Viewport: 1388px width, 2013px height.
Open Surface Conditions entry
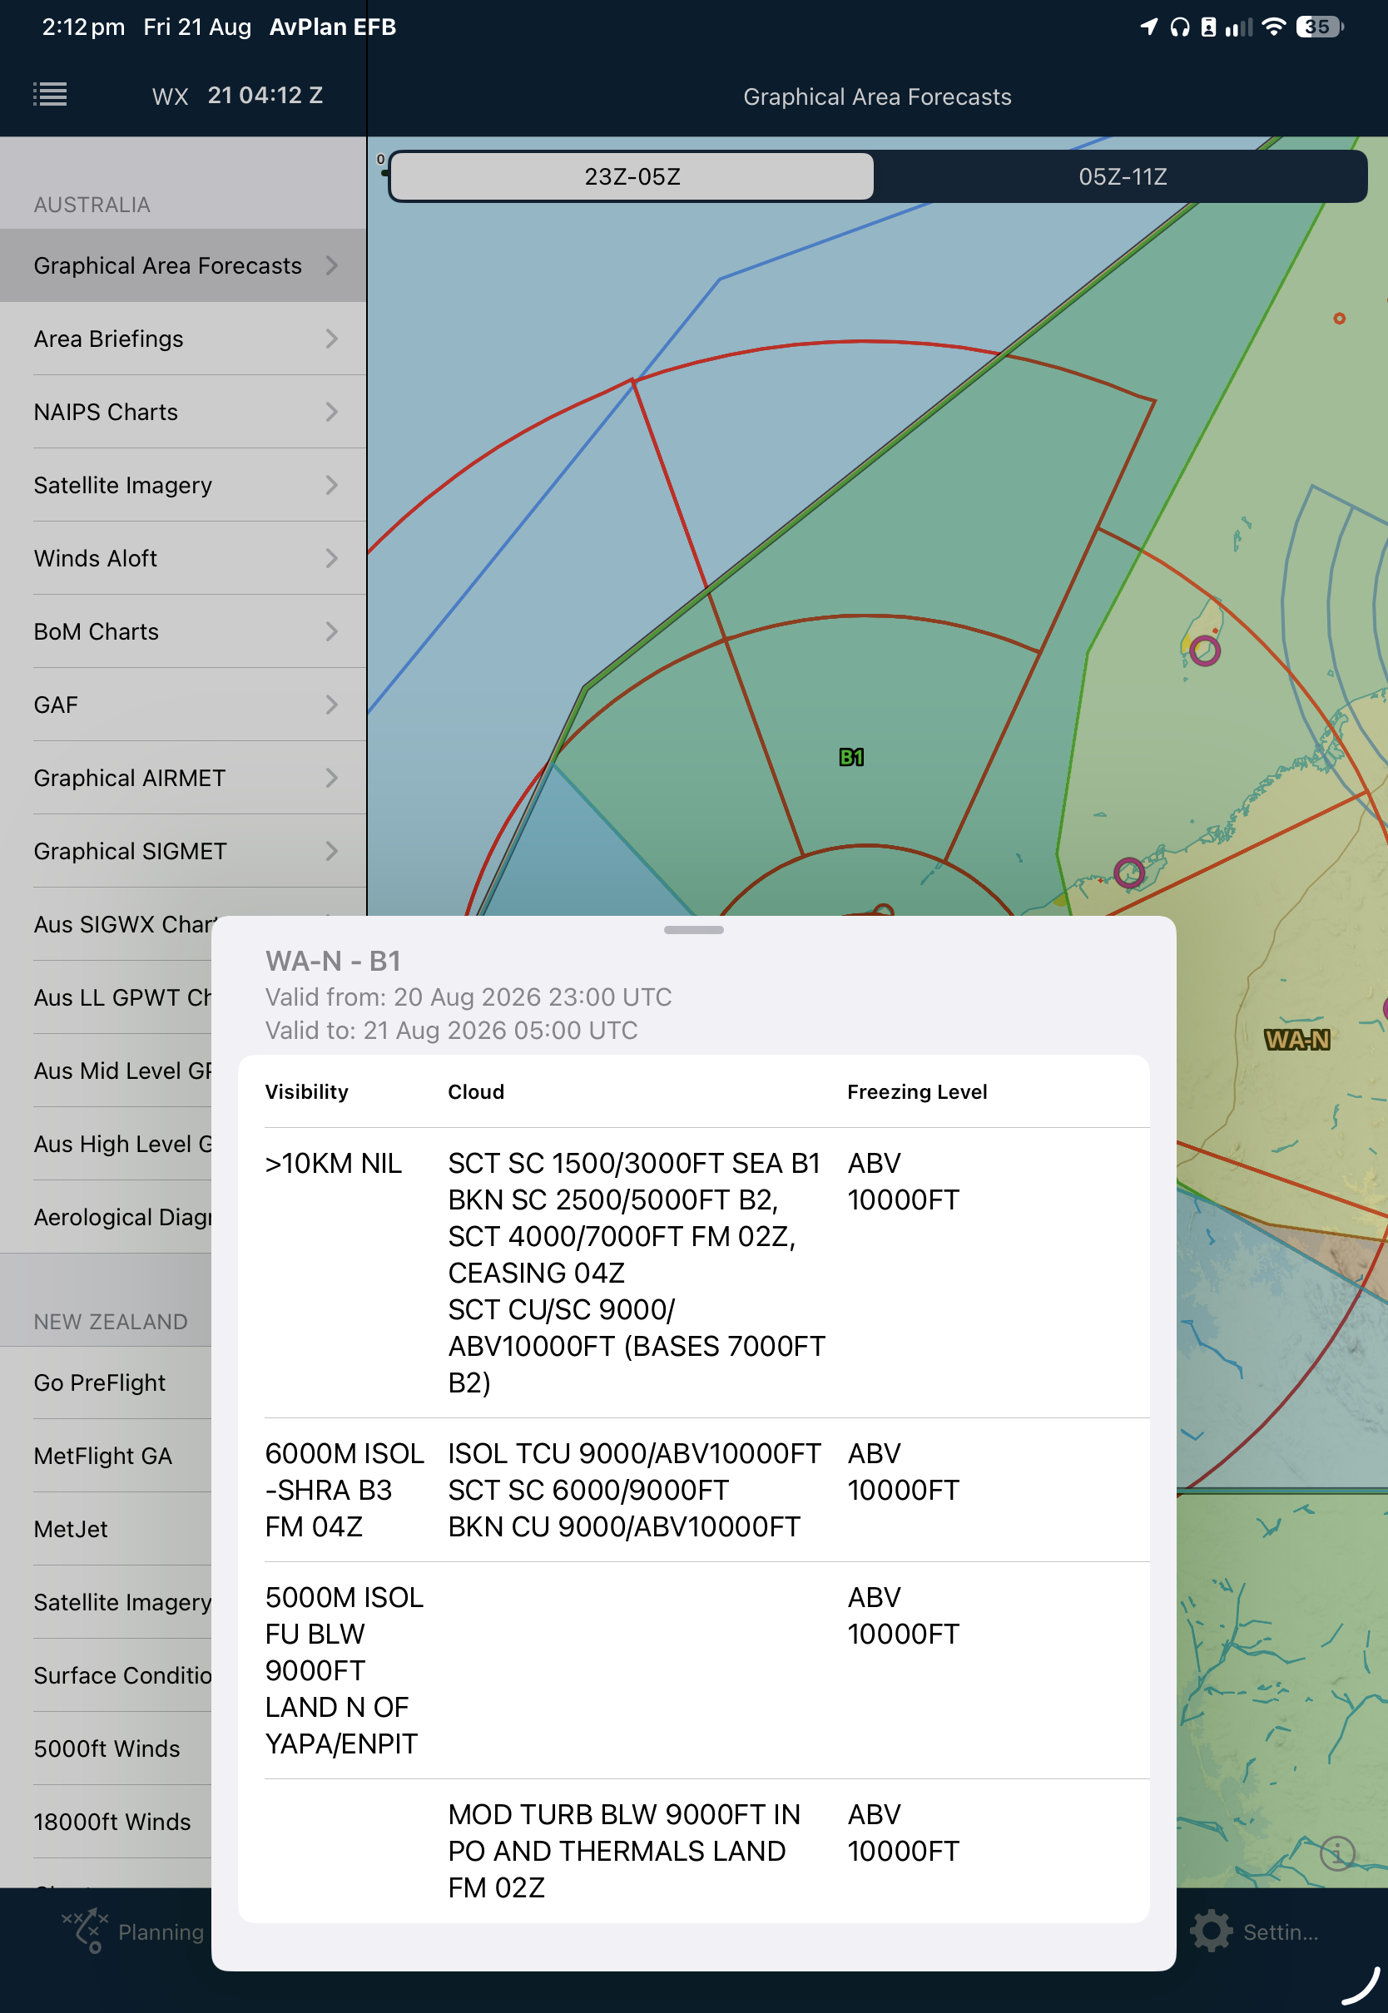105,1675
